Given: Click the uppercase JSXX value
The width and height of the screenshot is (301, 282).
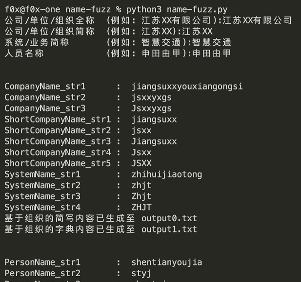Looking at the screenshot, I should click(x=141, y=163).
